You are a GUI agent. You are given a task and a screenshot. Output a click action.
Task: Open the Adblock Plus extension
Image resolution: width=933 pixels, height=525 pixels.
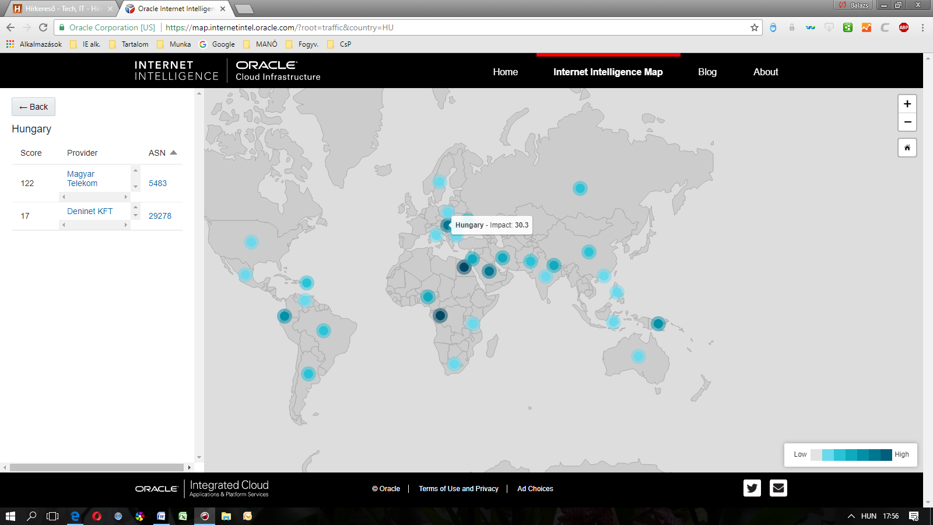pos(904,27)
